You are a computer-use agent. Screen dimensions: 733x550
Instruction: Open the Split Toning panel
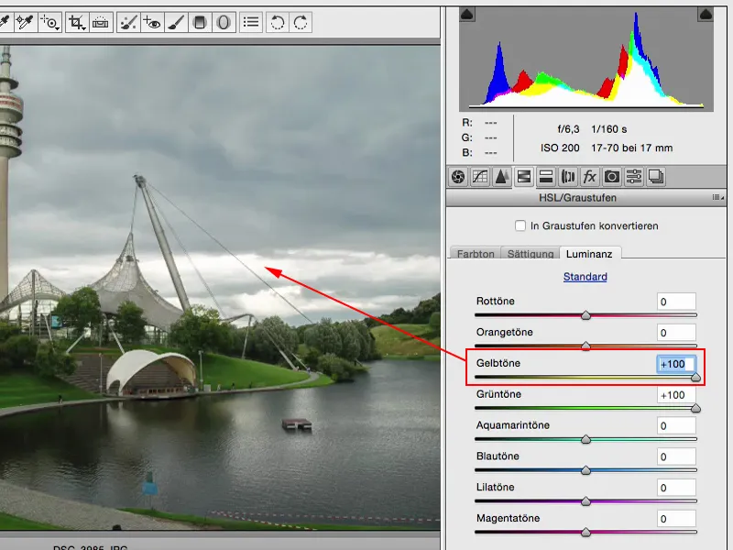(545, 177)
